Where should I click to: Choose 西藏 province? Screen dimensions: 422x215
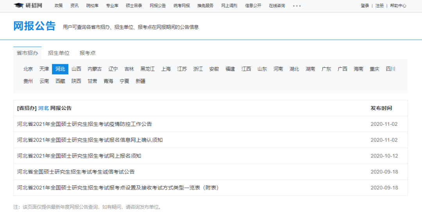point(60,81)
